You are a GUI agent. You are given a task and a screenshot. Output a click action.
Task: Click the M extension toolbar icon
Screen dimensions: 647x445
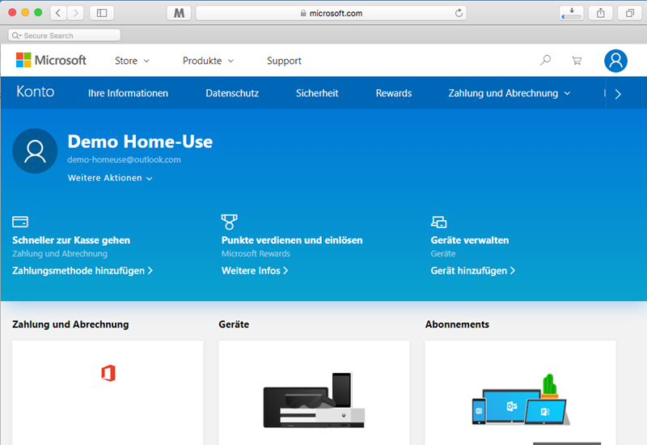(179, 13)
